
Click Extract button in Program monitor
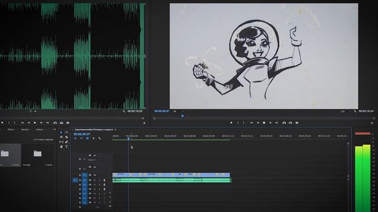(291, 123)
